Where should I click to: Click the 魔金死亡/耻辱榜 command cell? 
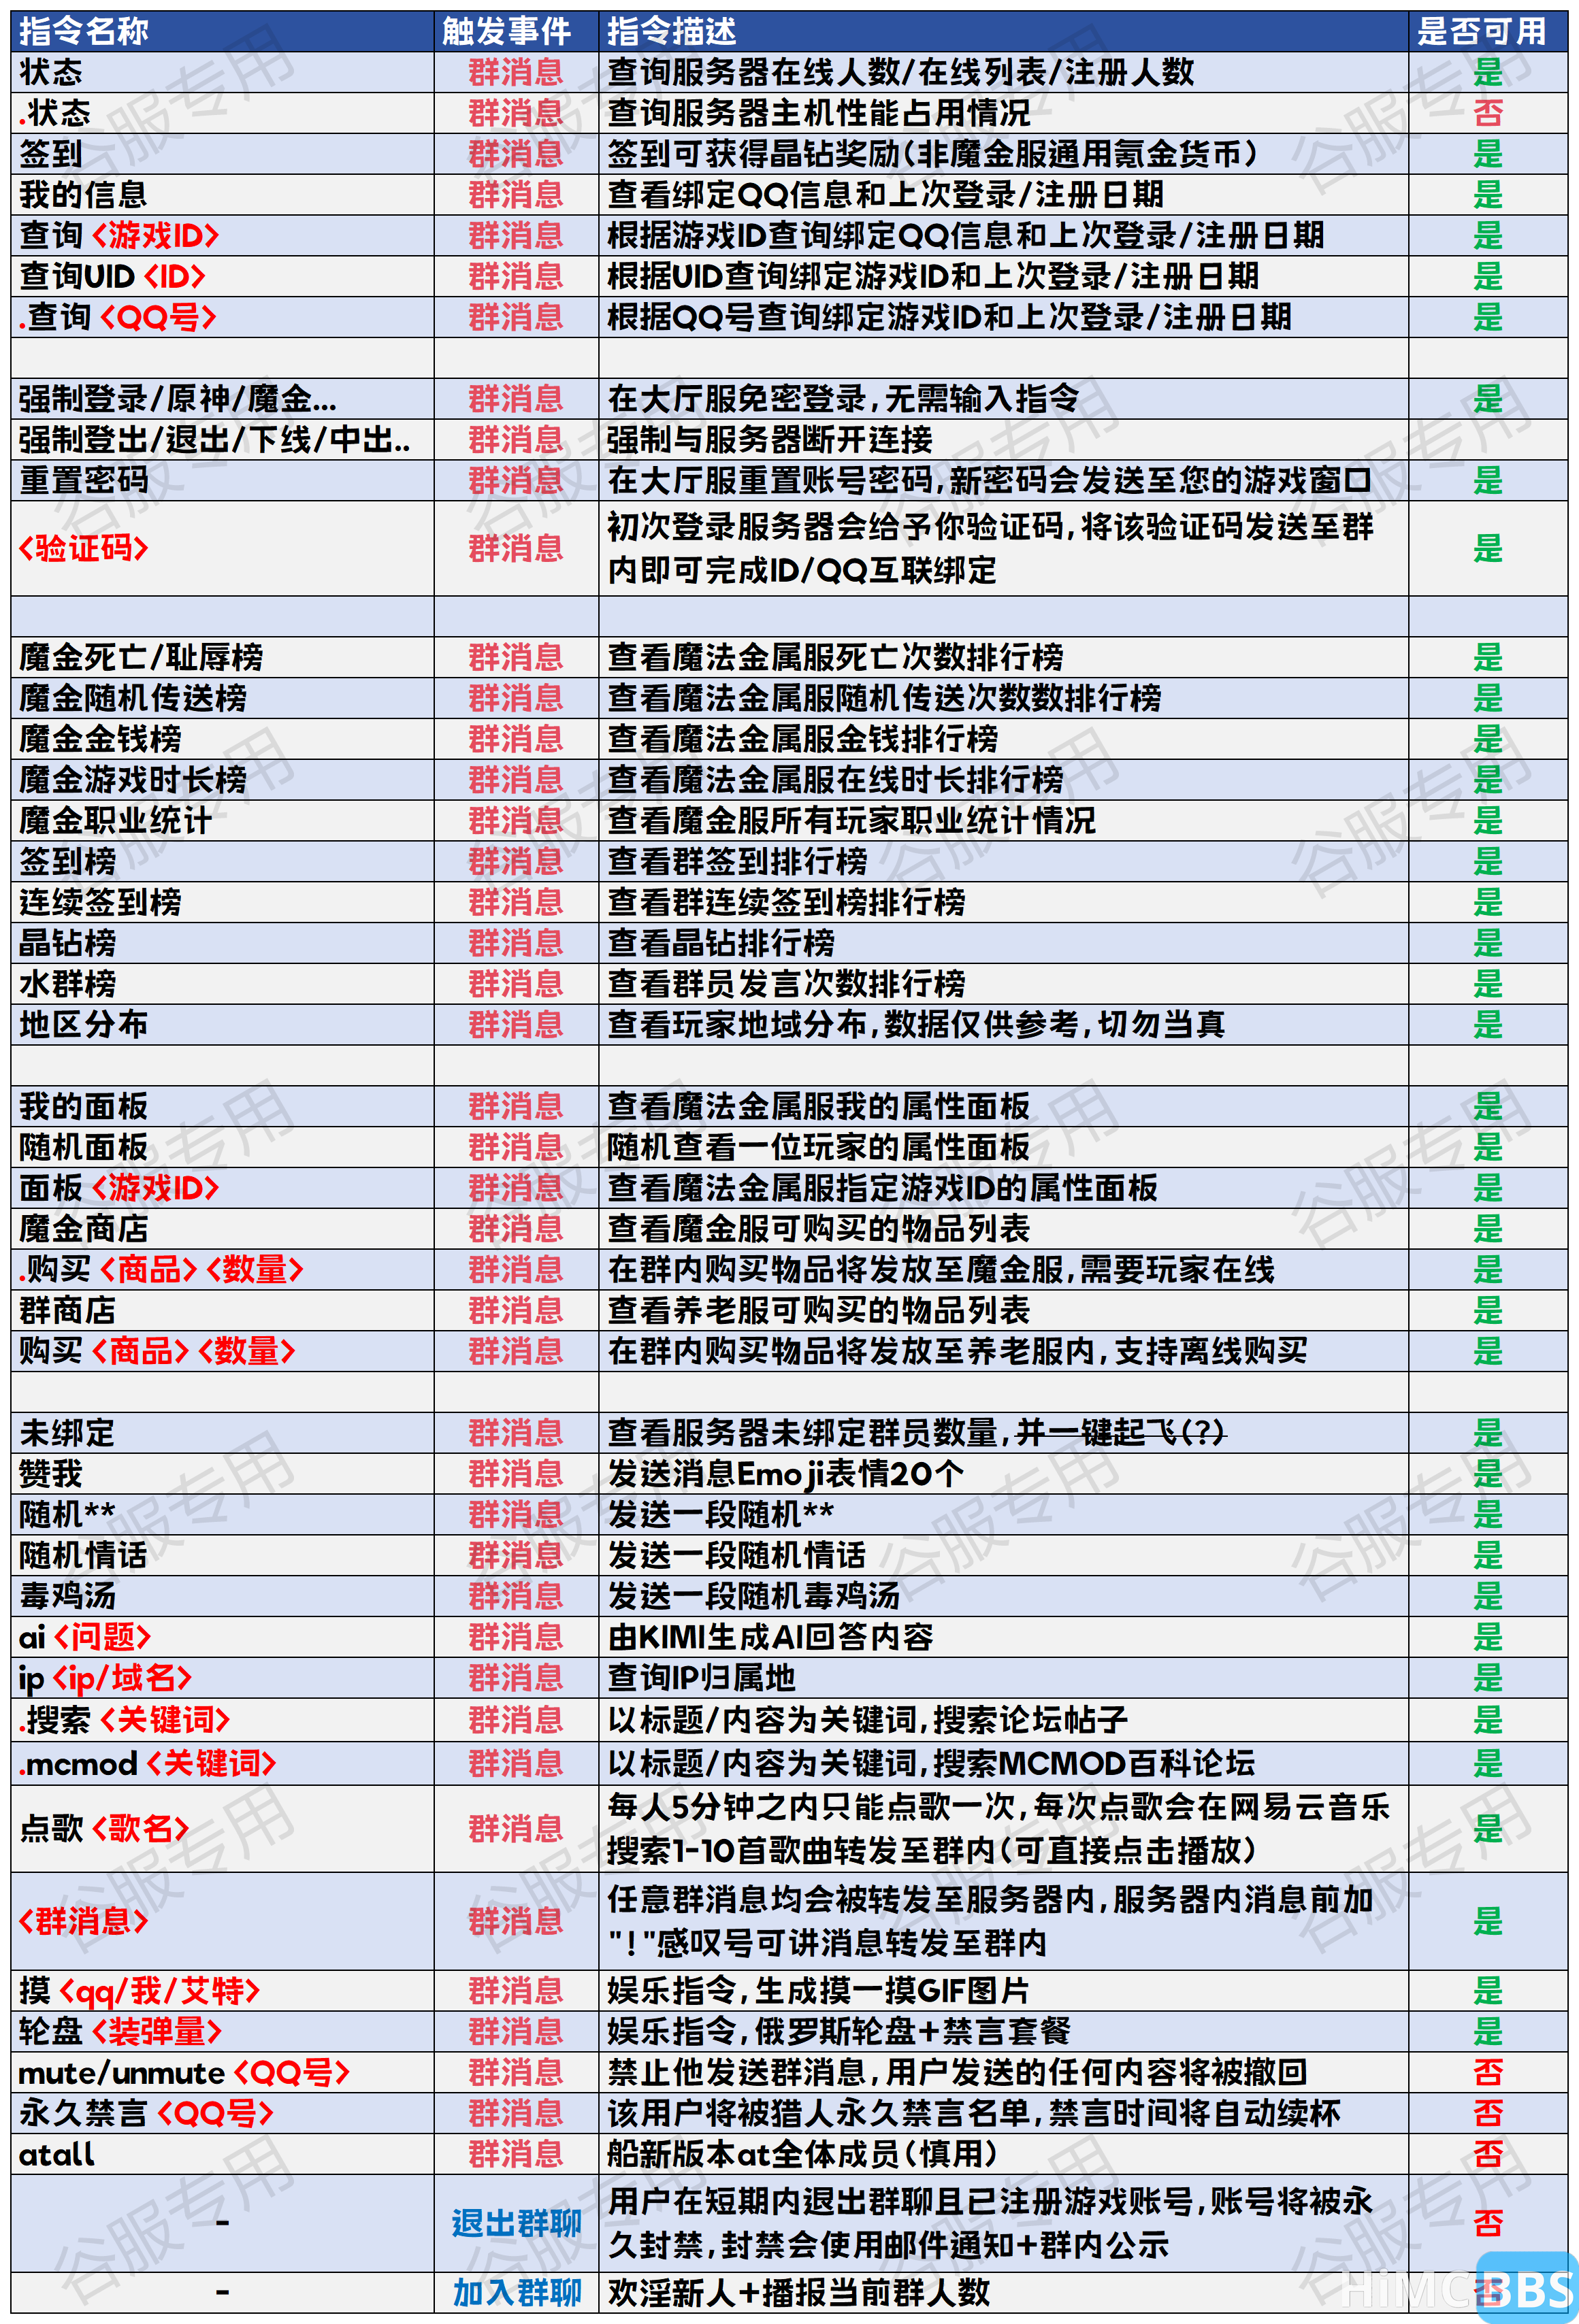[x=222, y=657]
